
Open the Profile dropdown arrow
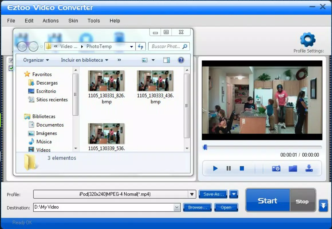tap(192, 194)
